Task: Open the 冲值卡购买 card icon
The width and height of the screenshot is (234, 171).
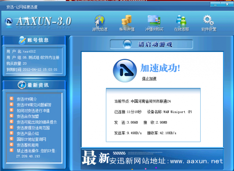Action: (154, 20)
